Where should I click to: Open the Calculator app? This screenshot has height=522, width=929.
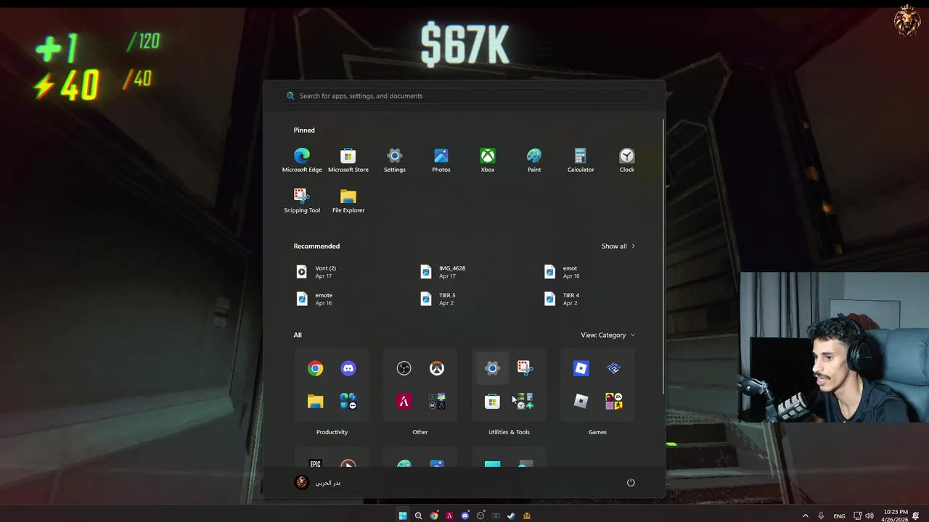click(x=581, y=160)
